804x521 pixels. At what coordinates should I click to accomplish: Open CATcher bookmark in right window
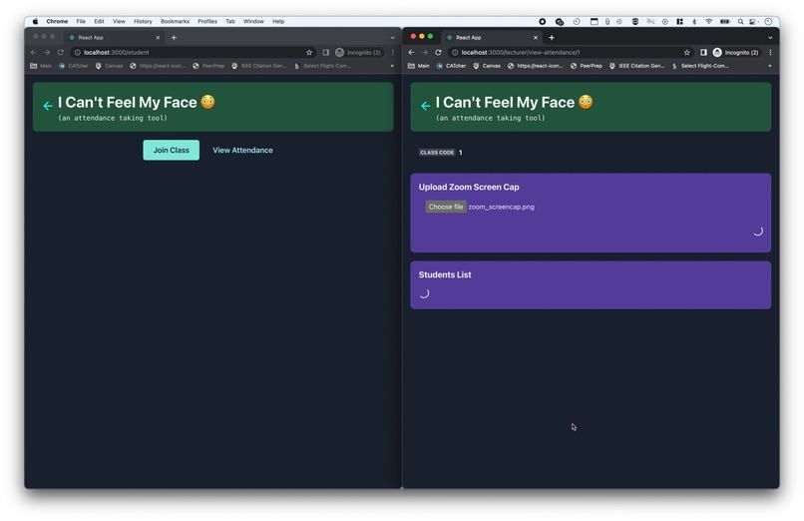tap(451, 66)
